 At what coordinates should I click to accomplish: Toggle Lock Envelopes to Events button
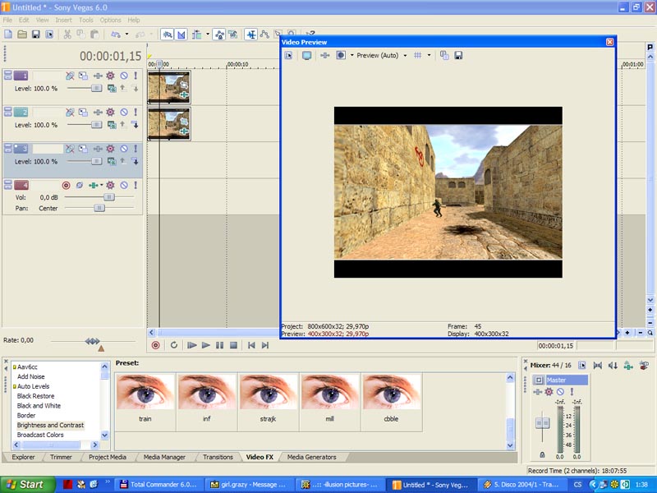point(219,35)
